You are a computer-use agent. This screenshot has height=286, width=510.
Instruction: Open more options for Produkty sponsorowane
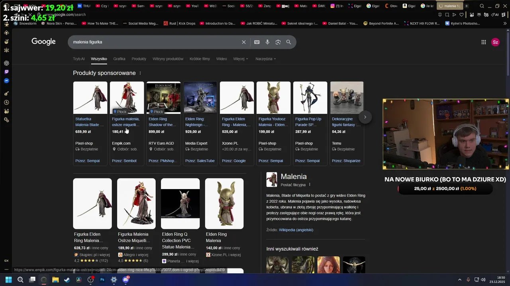point(140,73)
